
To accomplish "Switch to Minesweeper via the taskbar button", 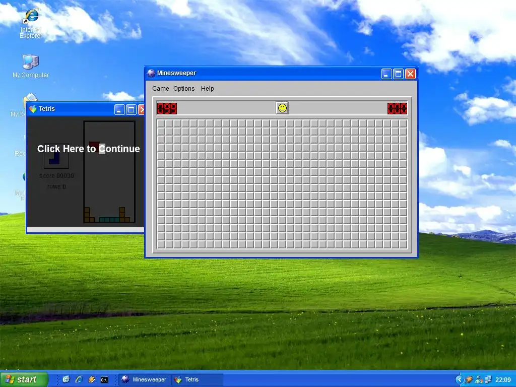I will pos(144,379).
